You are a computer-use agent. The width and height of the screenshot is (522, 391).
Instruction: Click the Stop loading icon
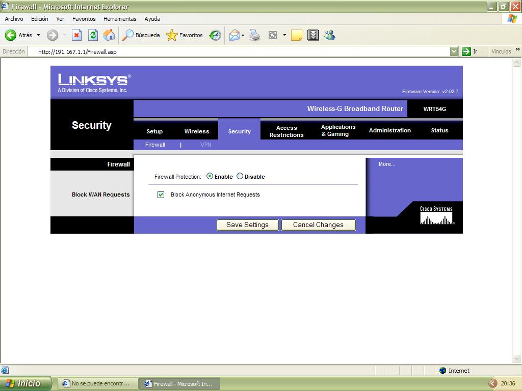76,35
